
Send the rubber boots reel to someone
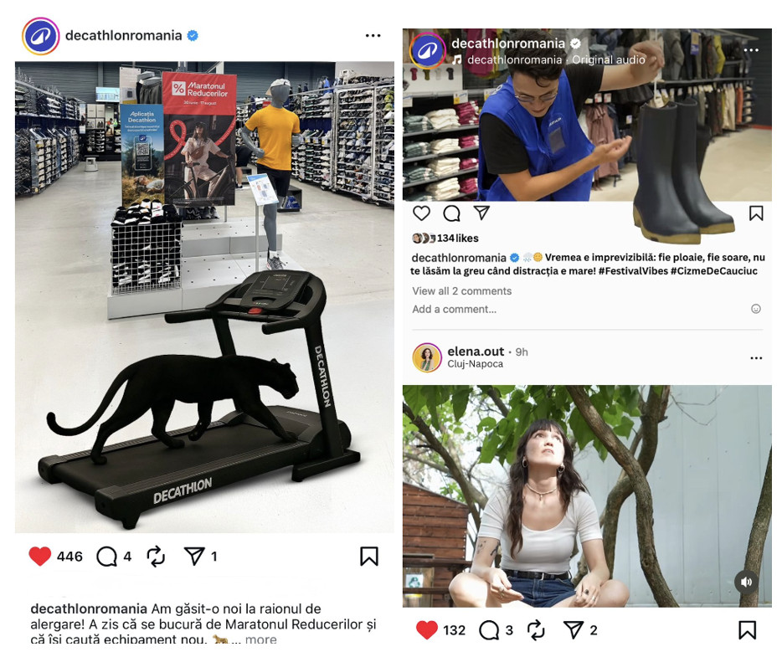click(x=481, y=213)
